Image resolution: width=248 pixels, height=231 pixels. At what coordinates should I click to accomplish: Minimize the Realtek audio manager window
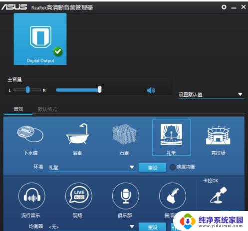coord(234,7)
